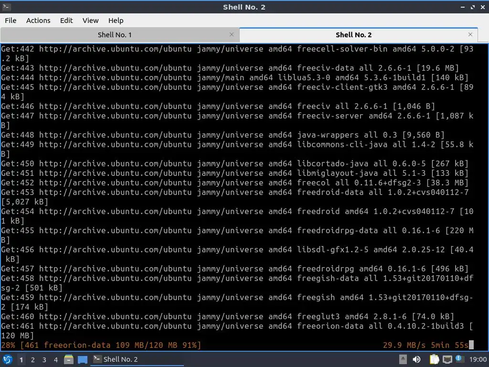Switch to the Shell No. 1 tab
This screenshot has width=489, height=367.
coord(115,34)
